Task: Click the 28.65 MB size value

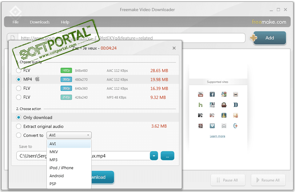Action: pos(159,71)
